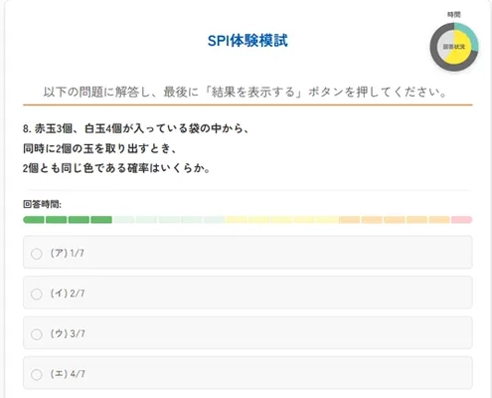Click the dark gray timer ring arc
The height and width of the screenshot is (398, 492).
pyautogui.click(x=434, y=47)
